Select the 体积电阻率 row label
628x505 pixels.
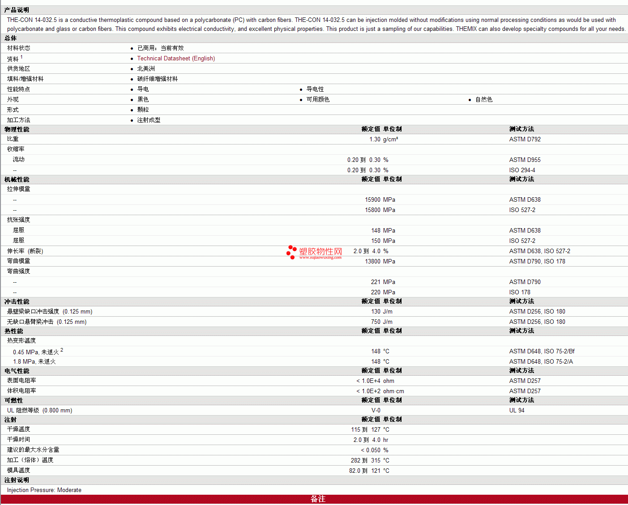21,391
